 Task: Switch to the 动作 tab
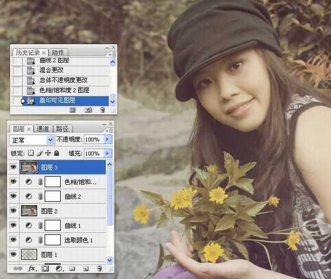point(58,52)
